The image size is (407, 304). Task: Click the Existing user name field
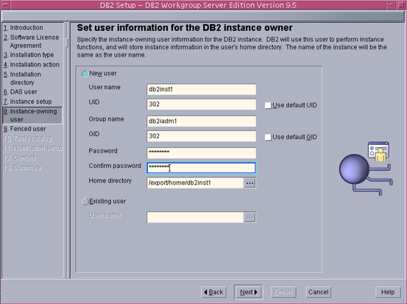[x=195, y=217]
